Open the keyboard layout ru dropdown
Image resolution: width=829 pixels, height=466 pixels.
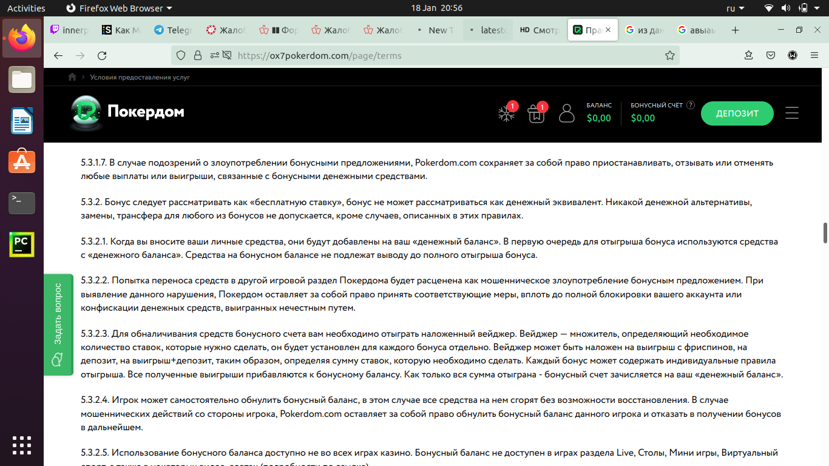click(x=736, y=8)
